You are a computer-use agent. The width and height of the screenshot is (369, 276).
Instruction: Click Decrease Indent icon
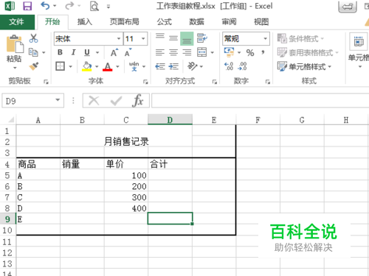pyautogui.click(x=160, y=66)
